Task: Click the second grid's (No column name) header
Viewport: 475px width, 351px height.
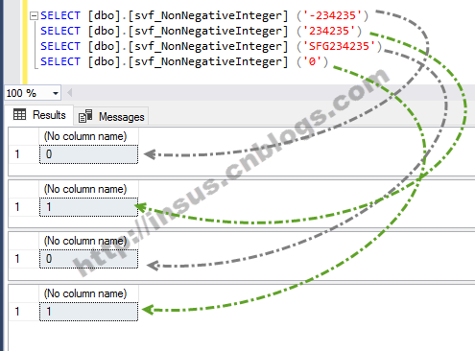Action: (88, 189)
